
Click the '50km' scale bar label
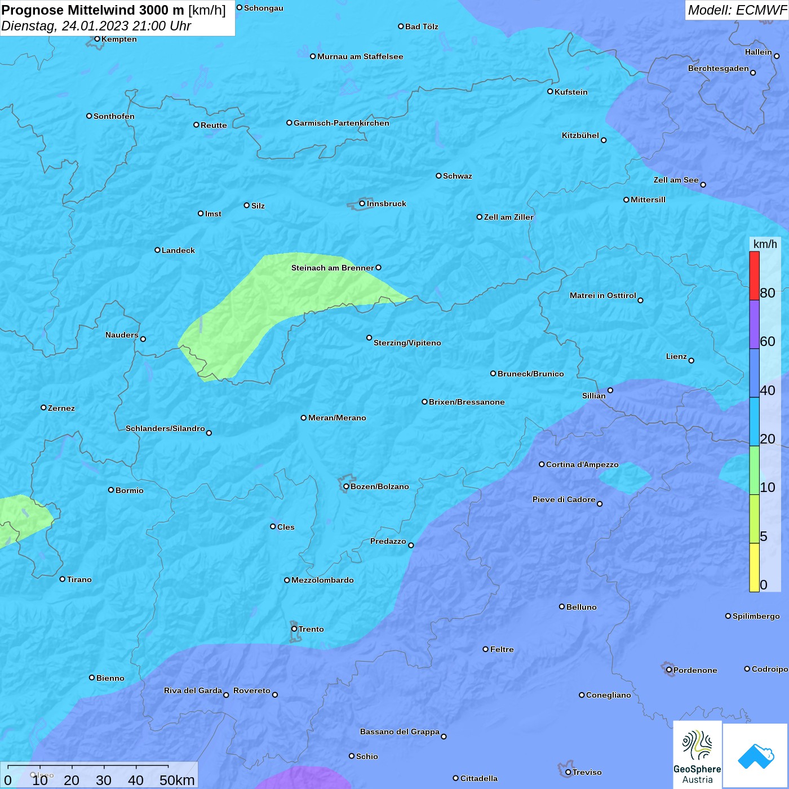click(x=177, y=780)
